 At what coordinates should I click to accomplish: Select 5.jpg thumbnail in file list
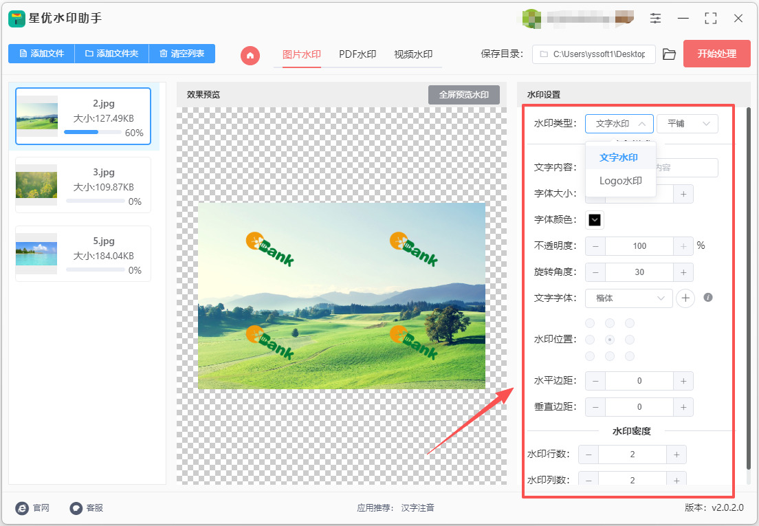pos(36,254)
